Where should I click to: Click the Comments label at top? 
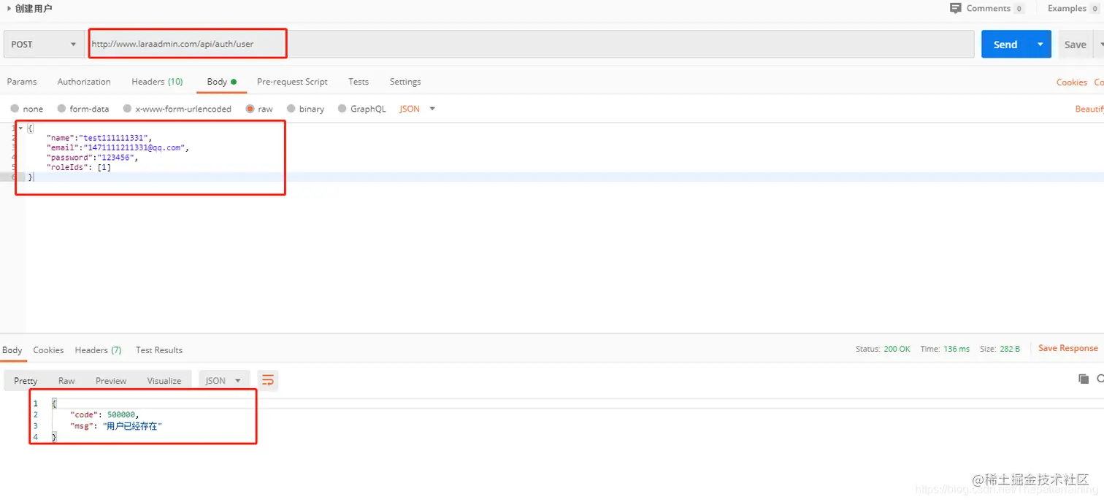coord(989,8)
